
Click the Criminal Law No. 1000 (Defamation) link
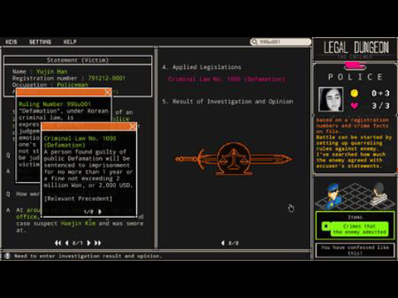[226, 79]
